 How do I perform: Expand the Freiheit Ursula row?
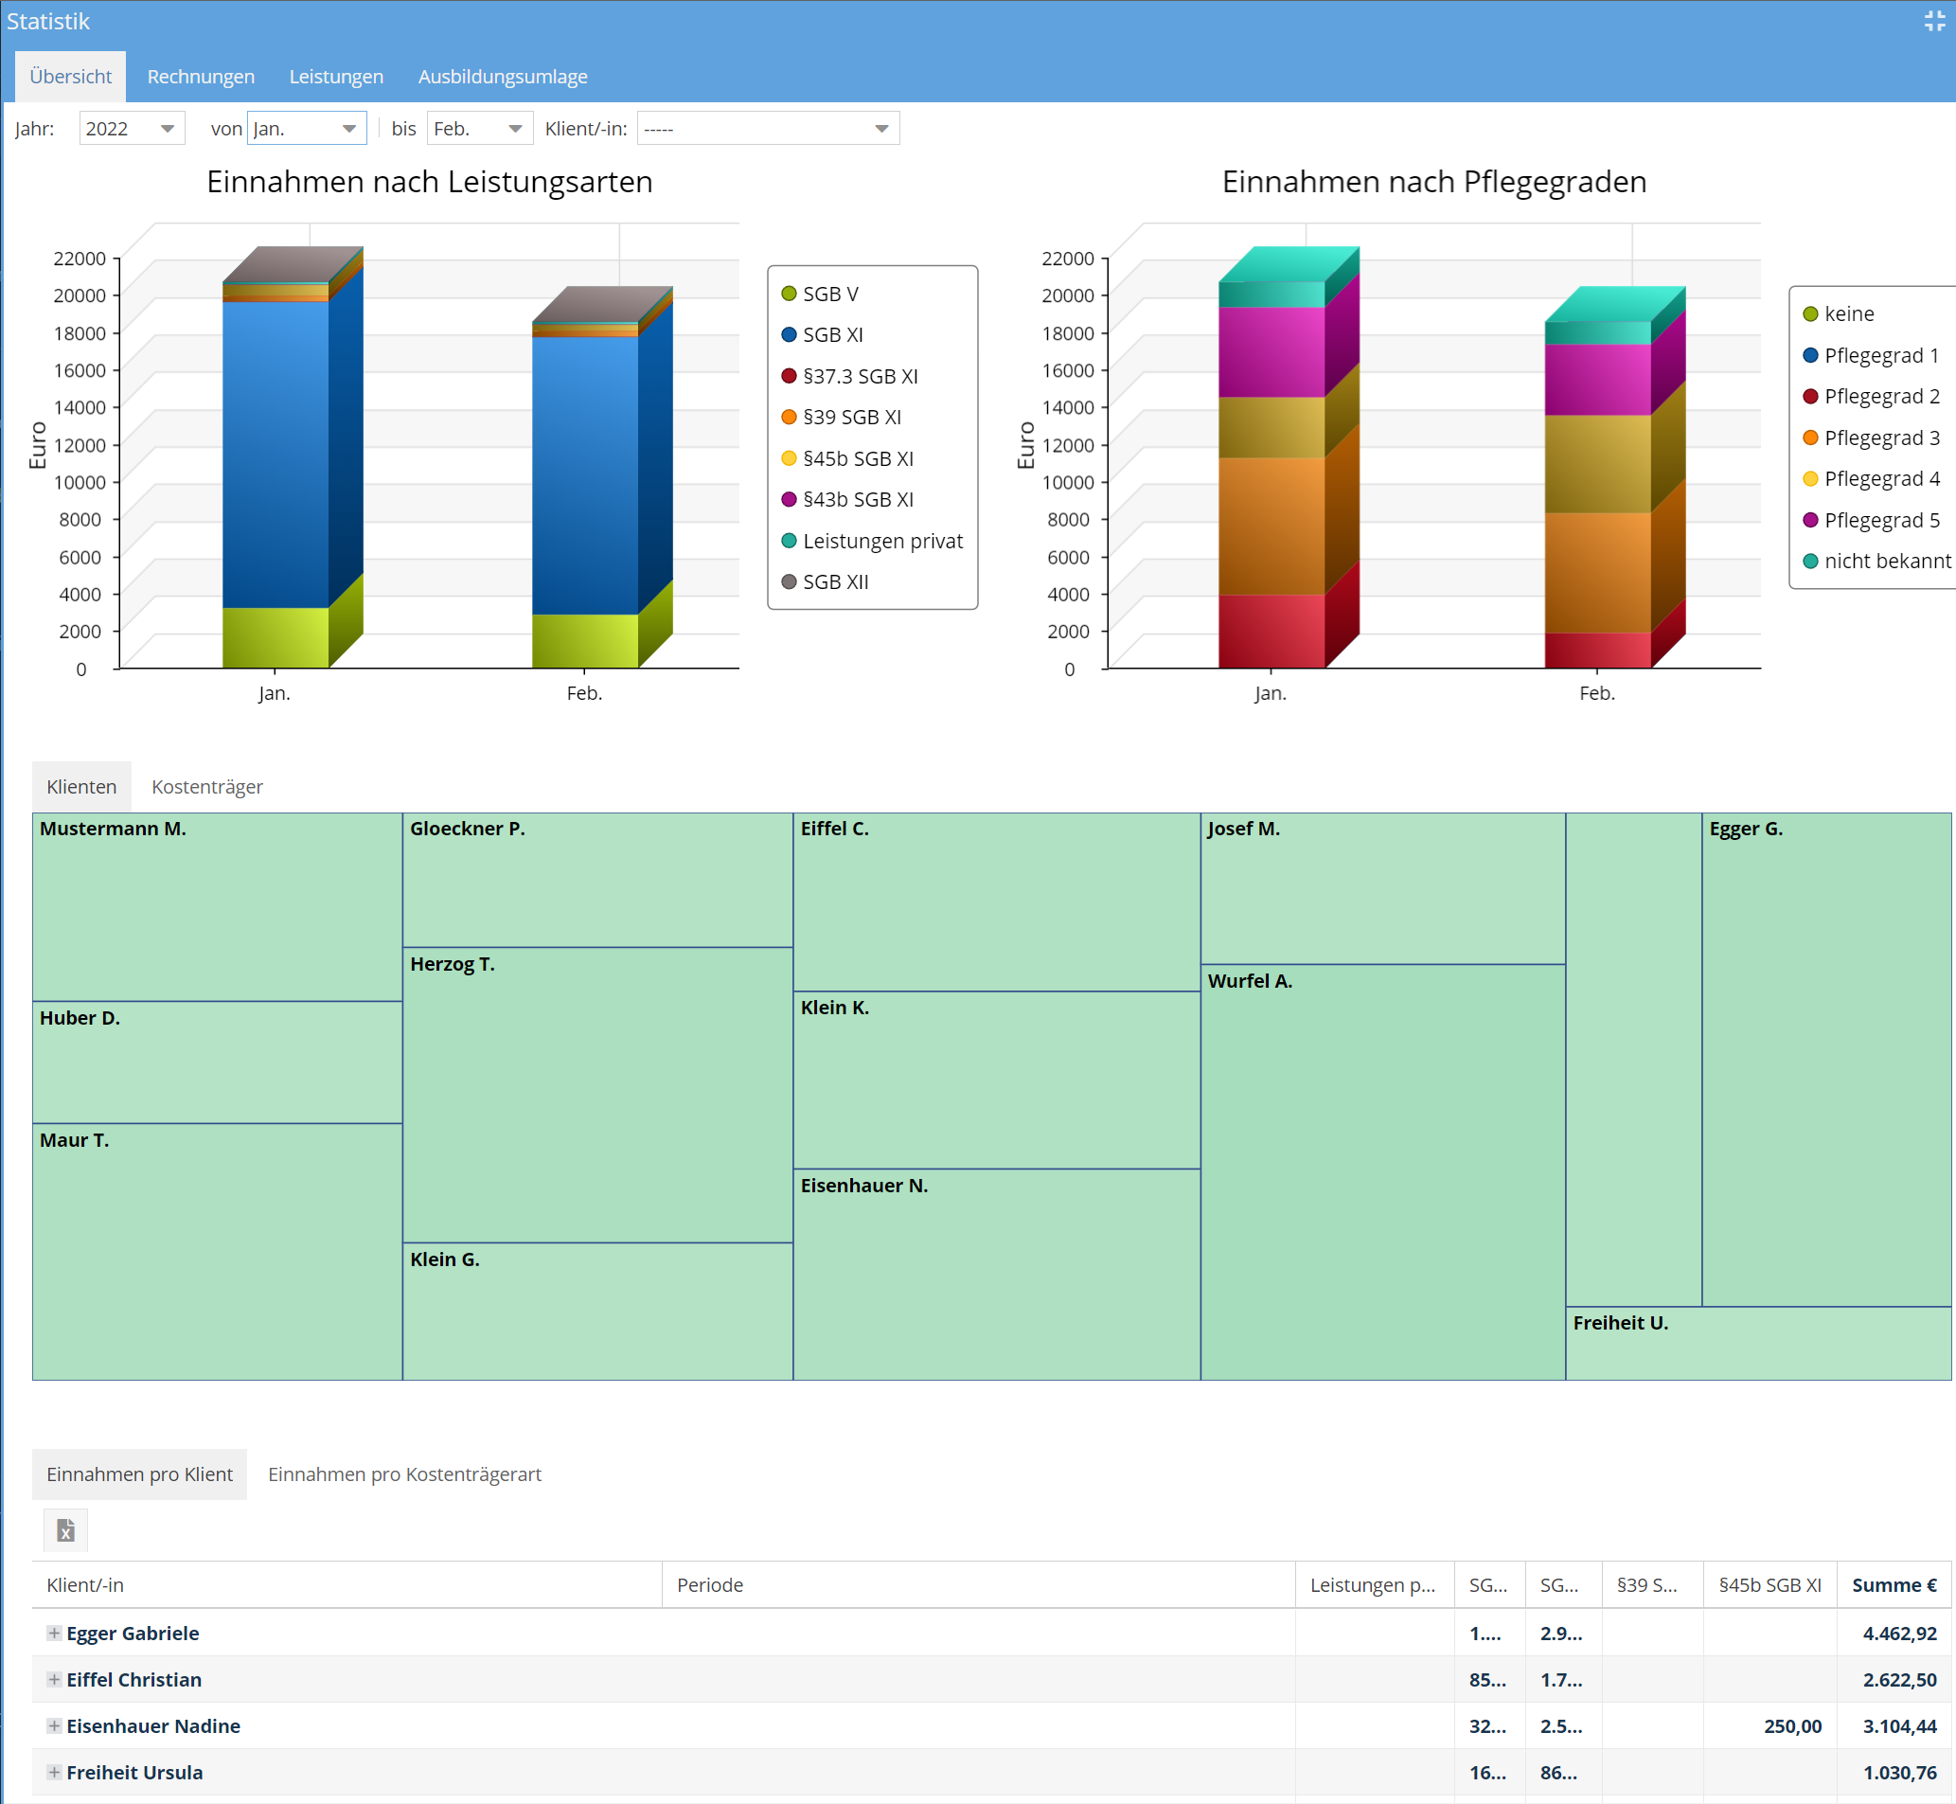pos(55,1772)
